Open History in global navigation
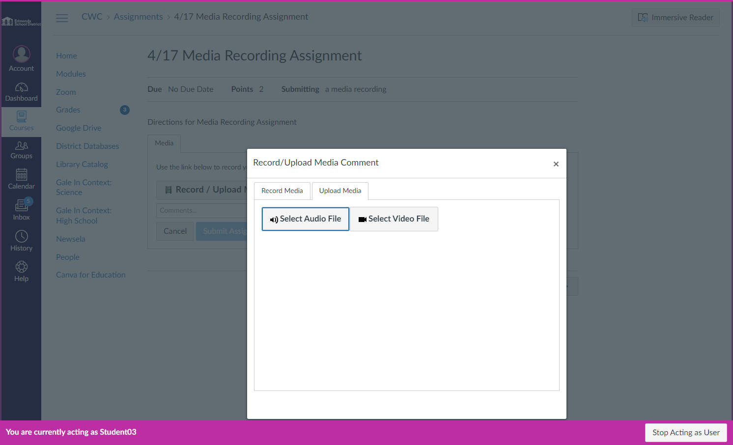Viewport: 733px width, 445px height. click(21, 241)
